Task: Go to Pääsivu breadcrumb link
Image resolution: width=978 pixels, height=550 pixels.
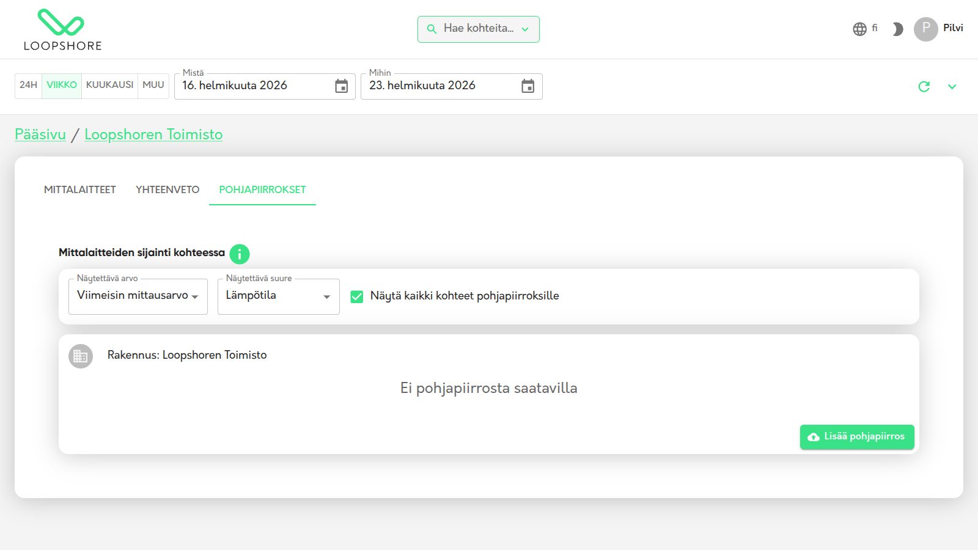Action: tap(40, 134)
